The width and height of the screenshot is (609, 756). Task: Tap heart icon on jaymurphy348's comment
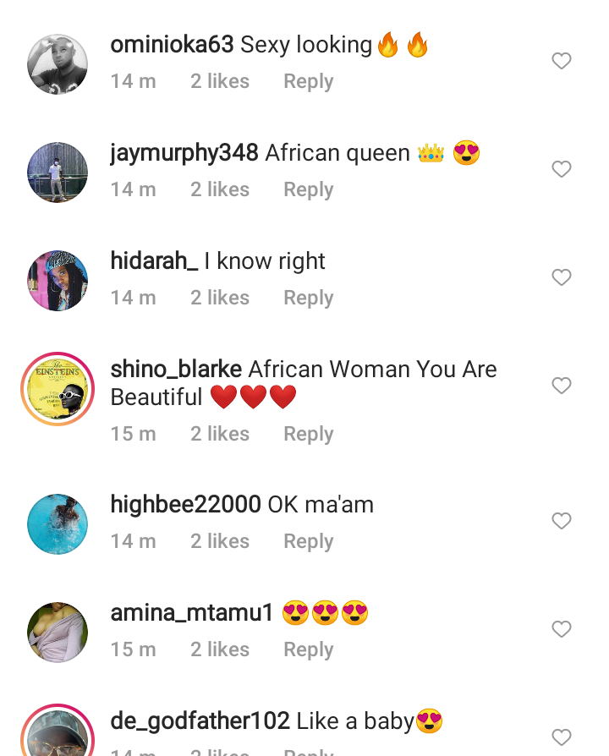pyautogui.click(x=562, y=169)
